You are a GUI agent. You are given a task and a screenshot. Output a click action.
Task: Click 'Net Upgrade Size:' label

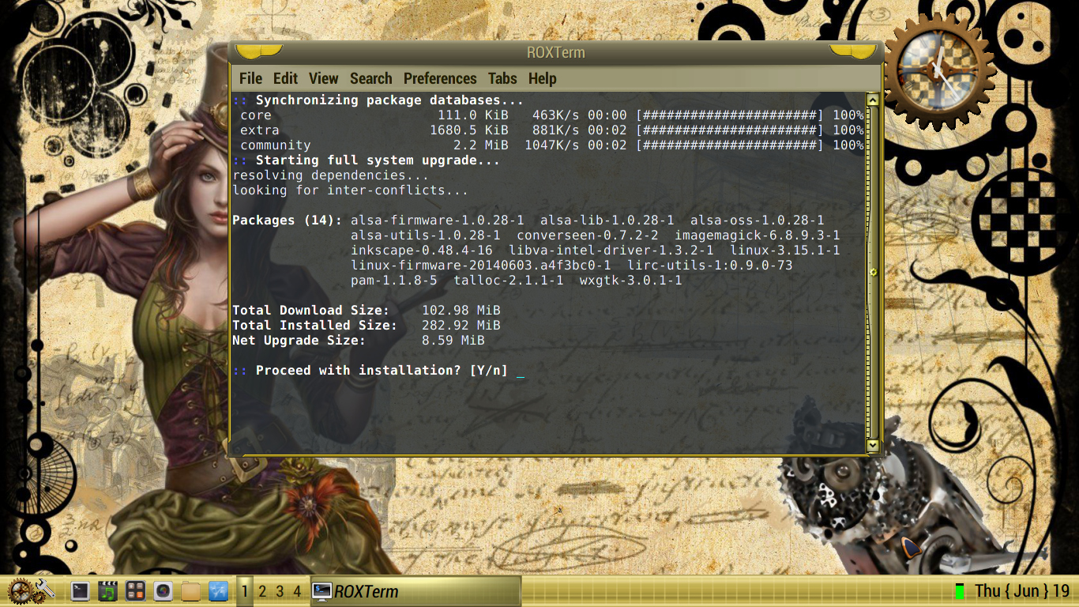click(x=299, y=341)
